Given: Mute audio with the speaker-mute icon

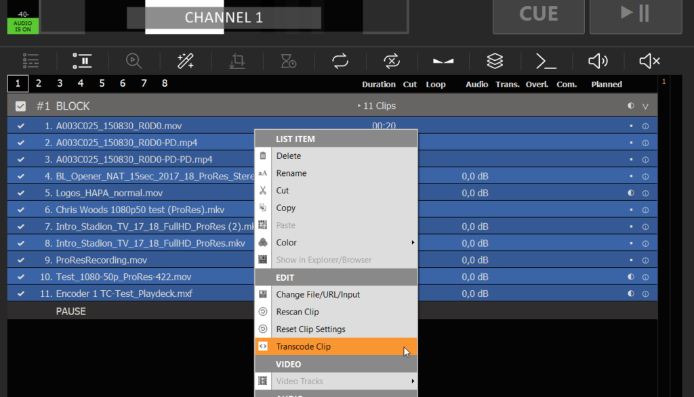Looking at the screenshot, I should 649,61.
